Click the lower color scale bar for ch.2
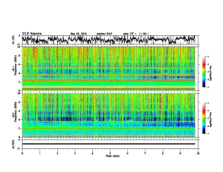 pyautogui.click(x=204, y=118)
